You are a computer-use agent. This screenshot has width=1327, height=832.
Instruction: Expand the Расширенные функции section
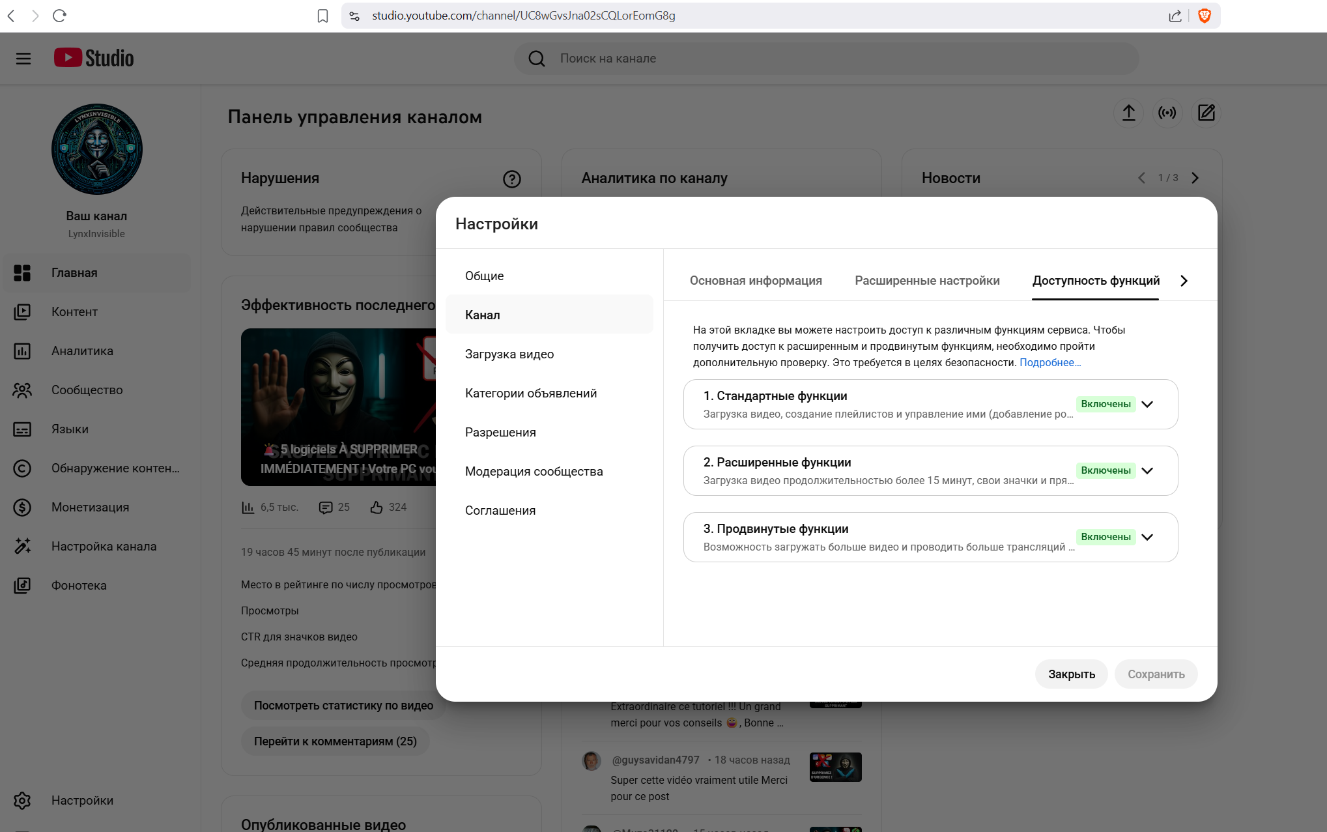[x=1147, y=470]
